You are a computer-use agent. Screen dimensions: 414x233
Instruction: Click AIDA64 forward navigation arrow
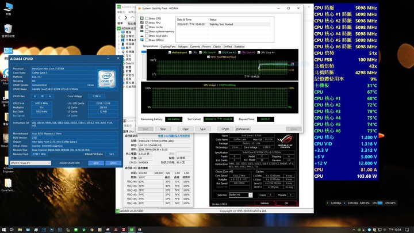pyautogui.click(x=126, y=18)
